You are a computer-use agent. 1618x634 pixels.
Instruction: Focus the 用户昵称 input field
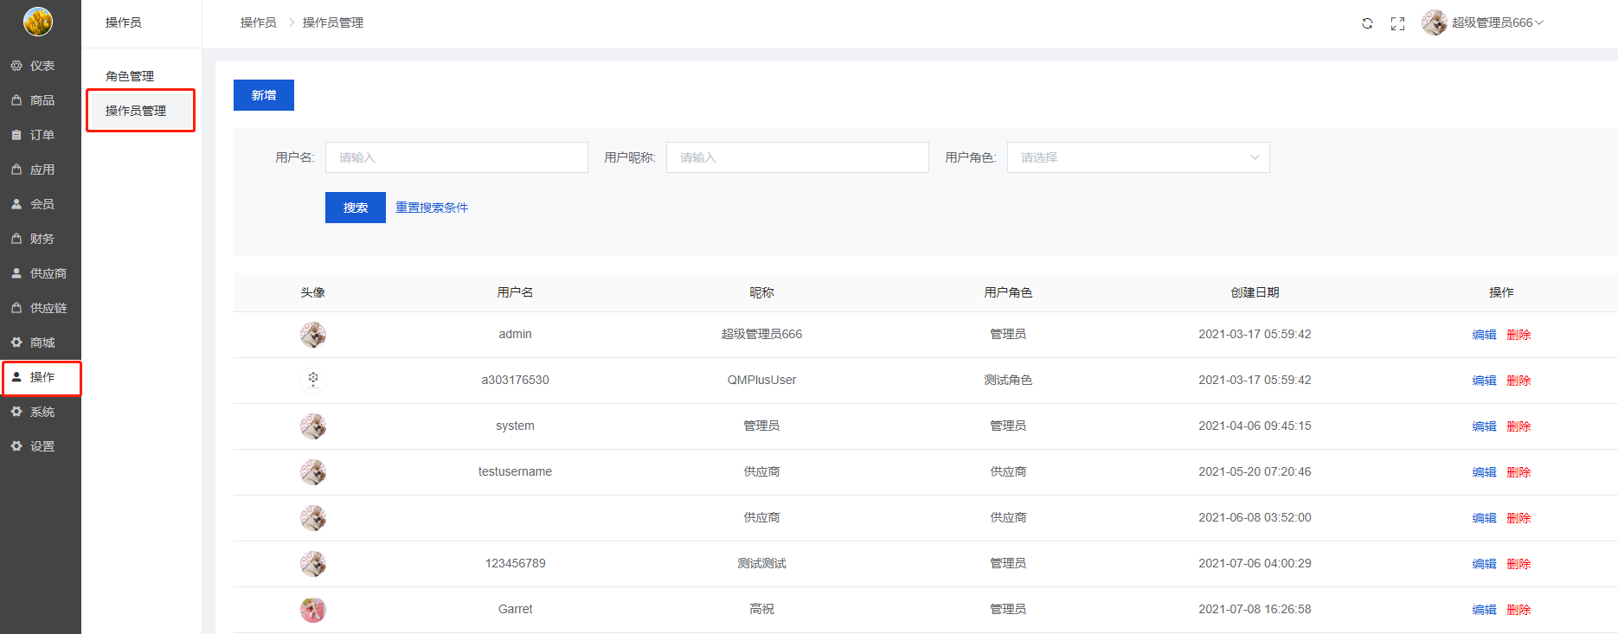(x=797, y=157)
